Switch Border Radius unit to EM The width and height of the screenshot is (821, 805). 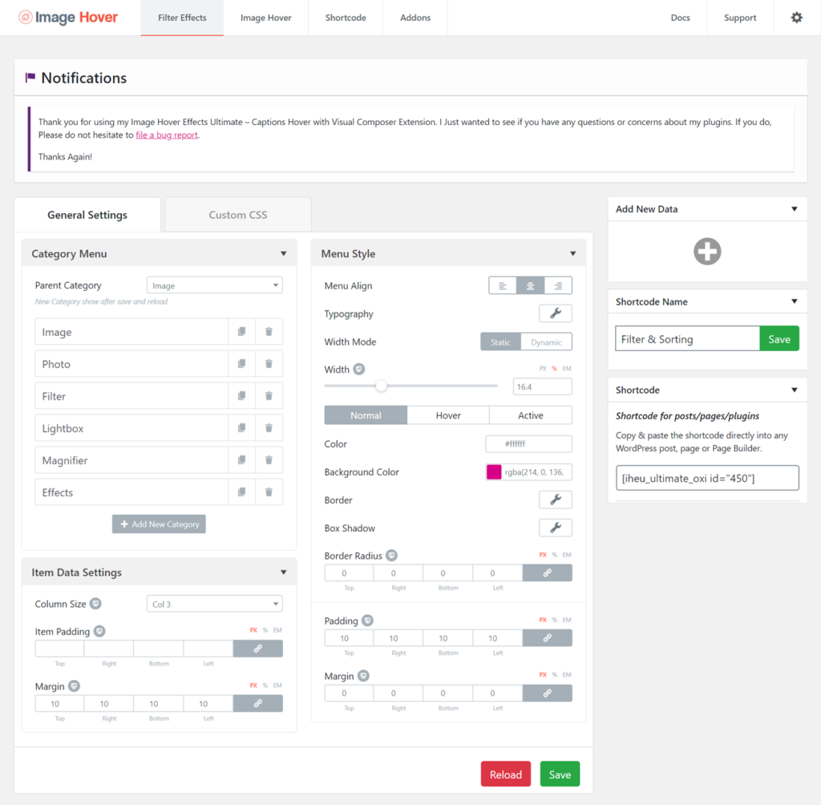click(567, 555)
